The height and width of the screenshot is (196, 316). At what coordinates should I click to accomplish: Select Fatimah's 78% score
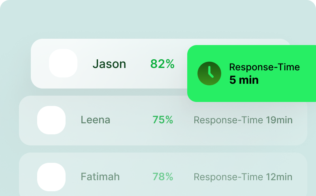[x=163, y=177]
